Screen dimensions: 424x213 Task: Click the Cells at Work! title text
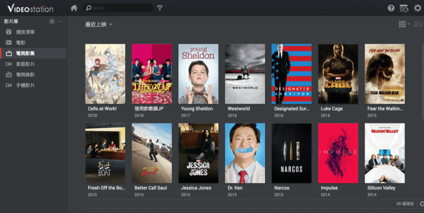[102, 109]
